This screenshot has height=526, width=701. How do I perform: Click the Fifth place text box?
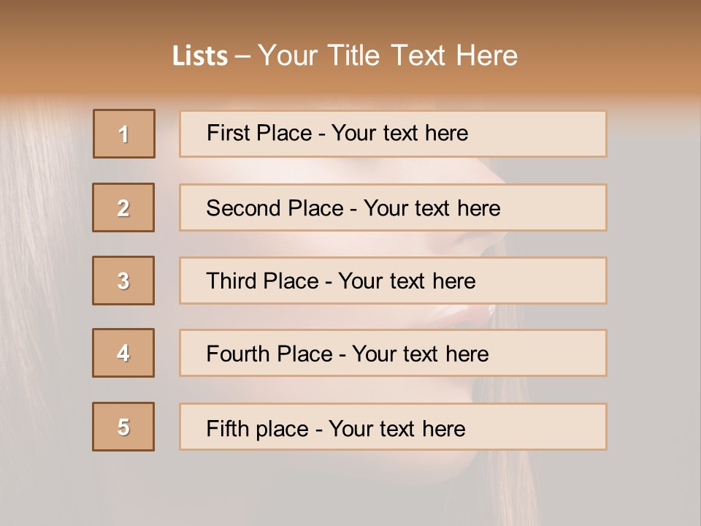click(393, 427)
